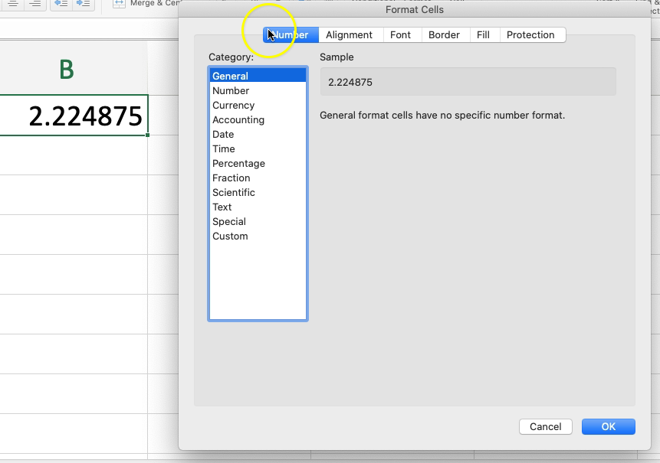Switch to the Protection tab
The height and width of the screenshot is (463, 660).
coord(530,34)
